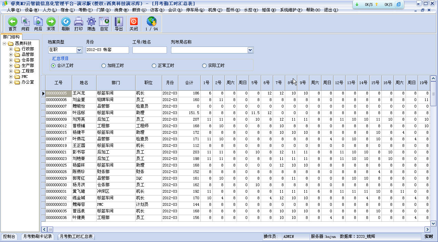438x242 pixels.
Task: Click the 部门 column header
Action: (x=116, y=83)
